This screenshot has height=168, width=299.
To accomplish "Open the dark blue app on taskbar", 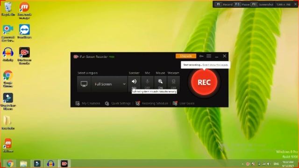I will click(37, 164).
